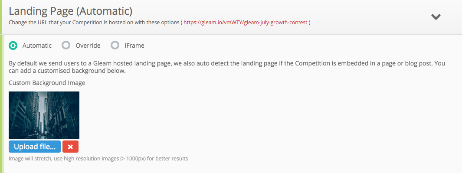The width and height of the screenshot is (462, 173).
Task: Click the "Override" option label text
Action: tap(88, 46)
